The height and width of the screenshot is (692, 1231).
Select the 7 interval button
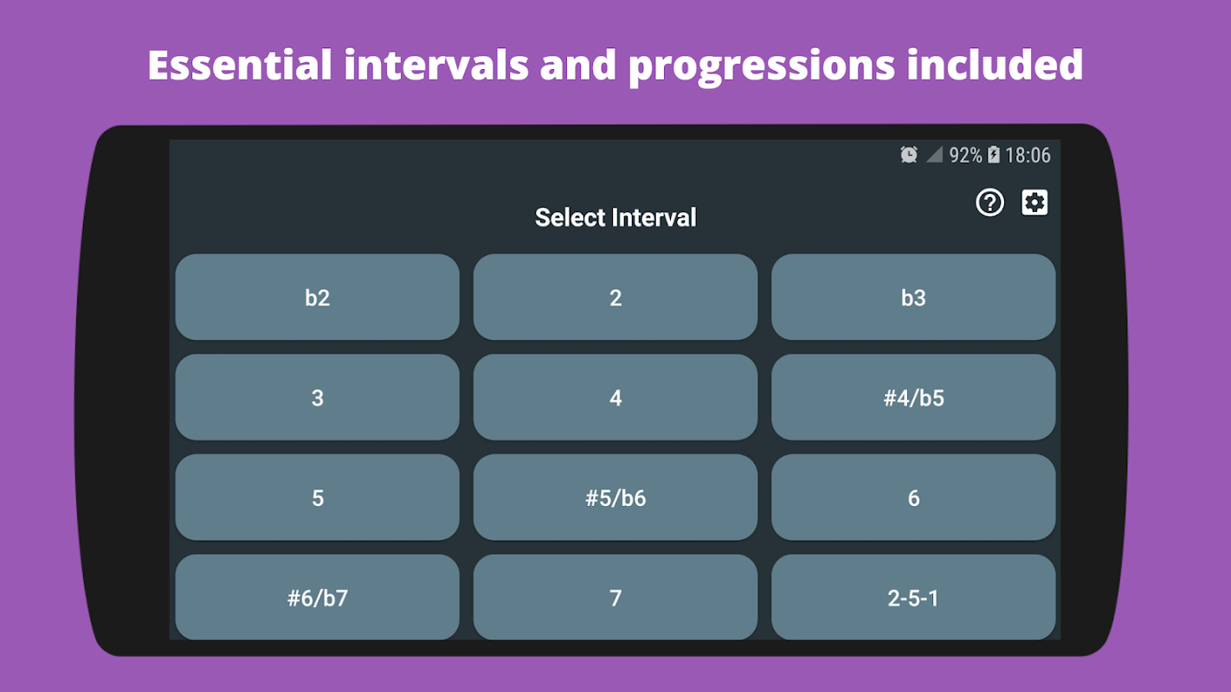(x=615, y=597)
